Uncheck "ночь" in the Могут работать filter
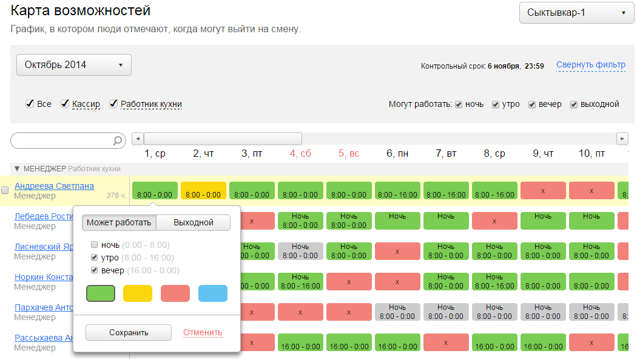The width and height of the screenshot is (637, 359). (x=459, y=104)
